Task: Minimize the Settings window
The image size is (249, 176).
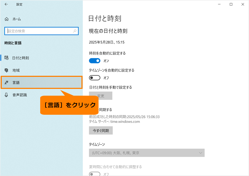Action: [x=219, y=4]
